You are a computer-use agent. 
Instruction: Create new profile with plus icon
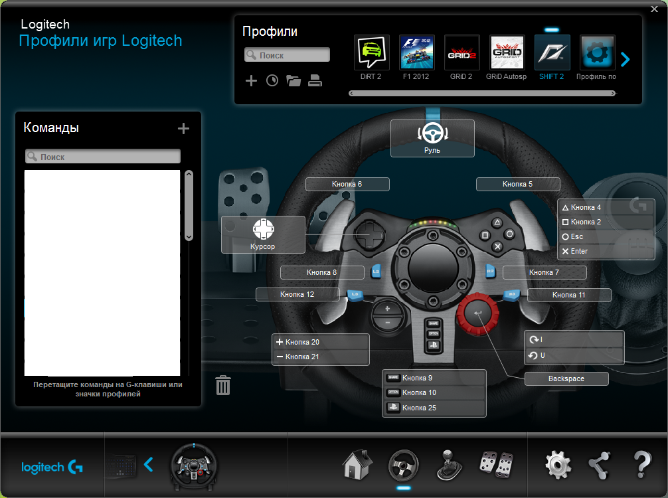[252, 80]
